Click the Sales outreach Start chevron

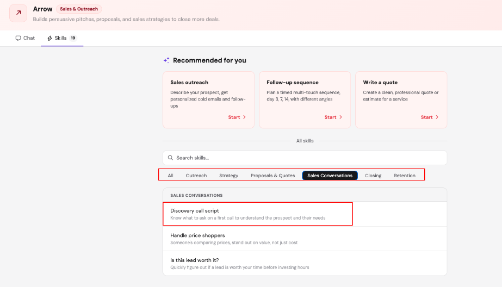pyautogui.click(x=244, y=117)
